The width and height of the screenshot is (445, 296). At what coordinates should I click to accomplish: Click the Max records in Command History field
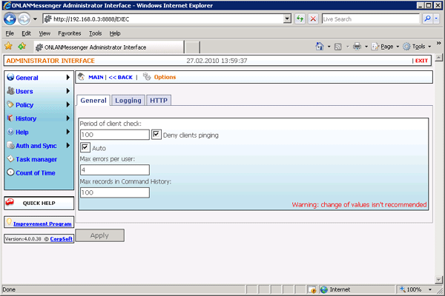(x=115, y=192)
